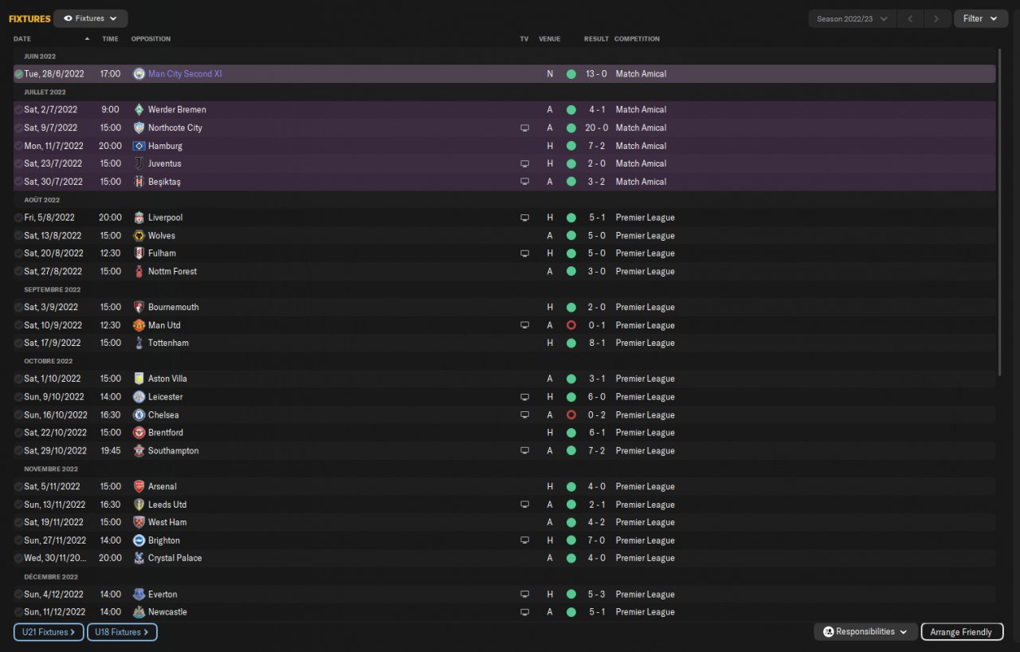Screen dimensions: 1020x652
Task: Open the Nottm Forest team link
Action: 172,272
